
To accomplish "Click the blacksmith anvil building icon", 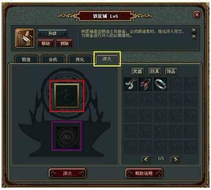I will (x=25, y=38).
